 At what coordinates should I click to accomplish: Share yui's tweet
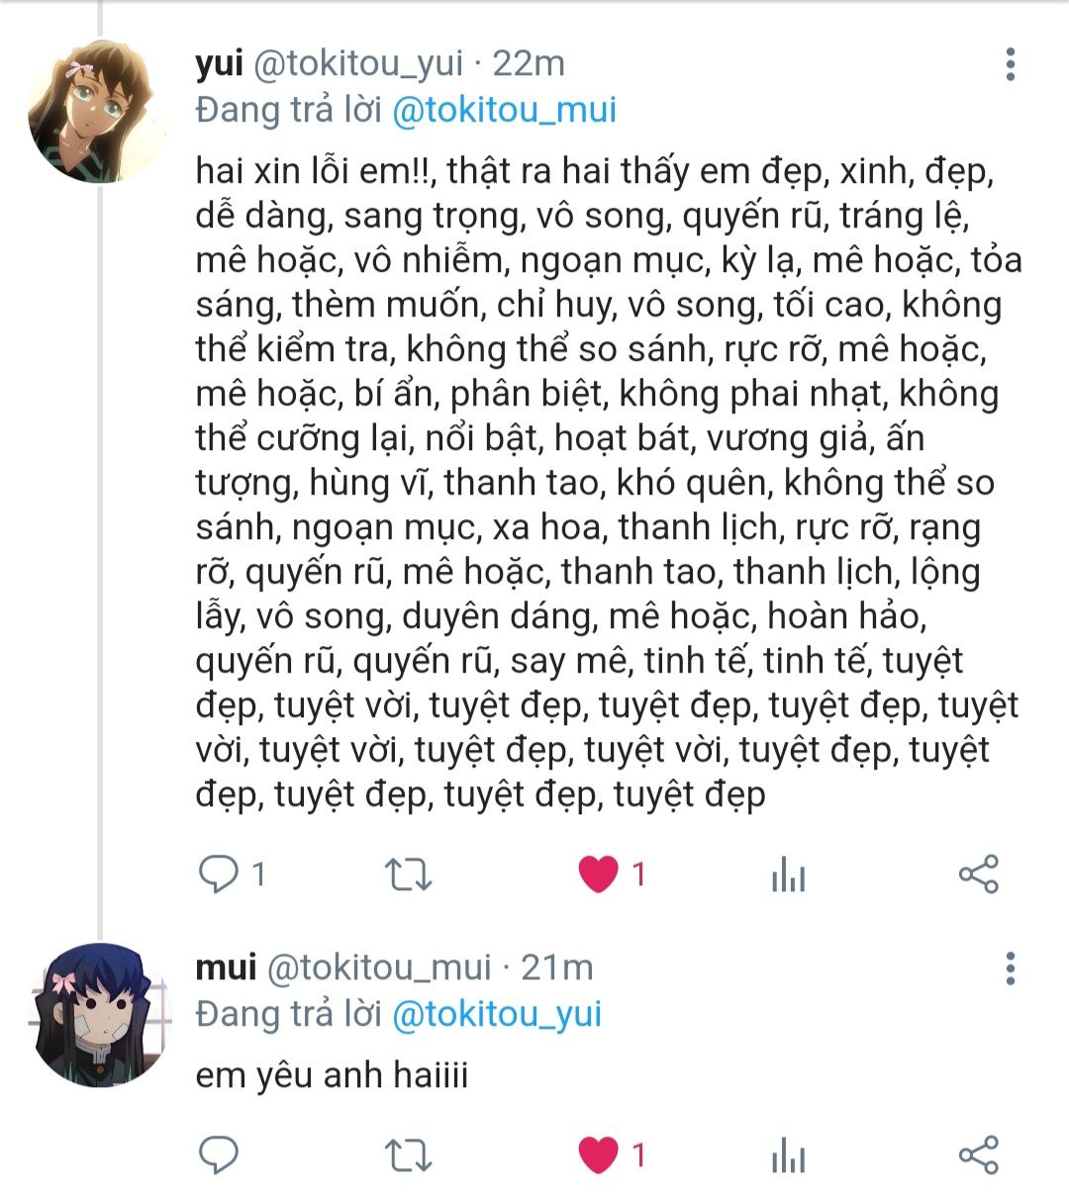pos(978,875)
